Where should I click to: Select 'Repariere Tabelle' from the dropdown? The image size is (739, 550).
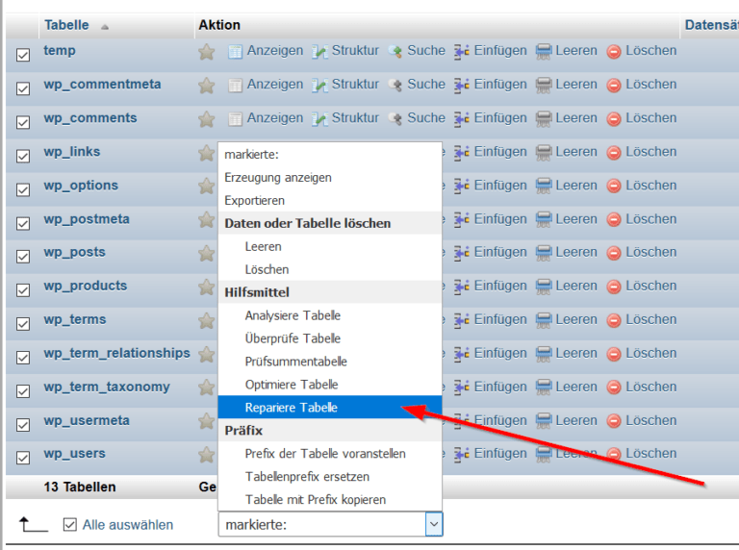pos(292,408)
